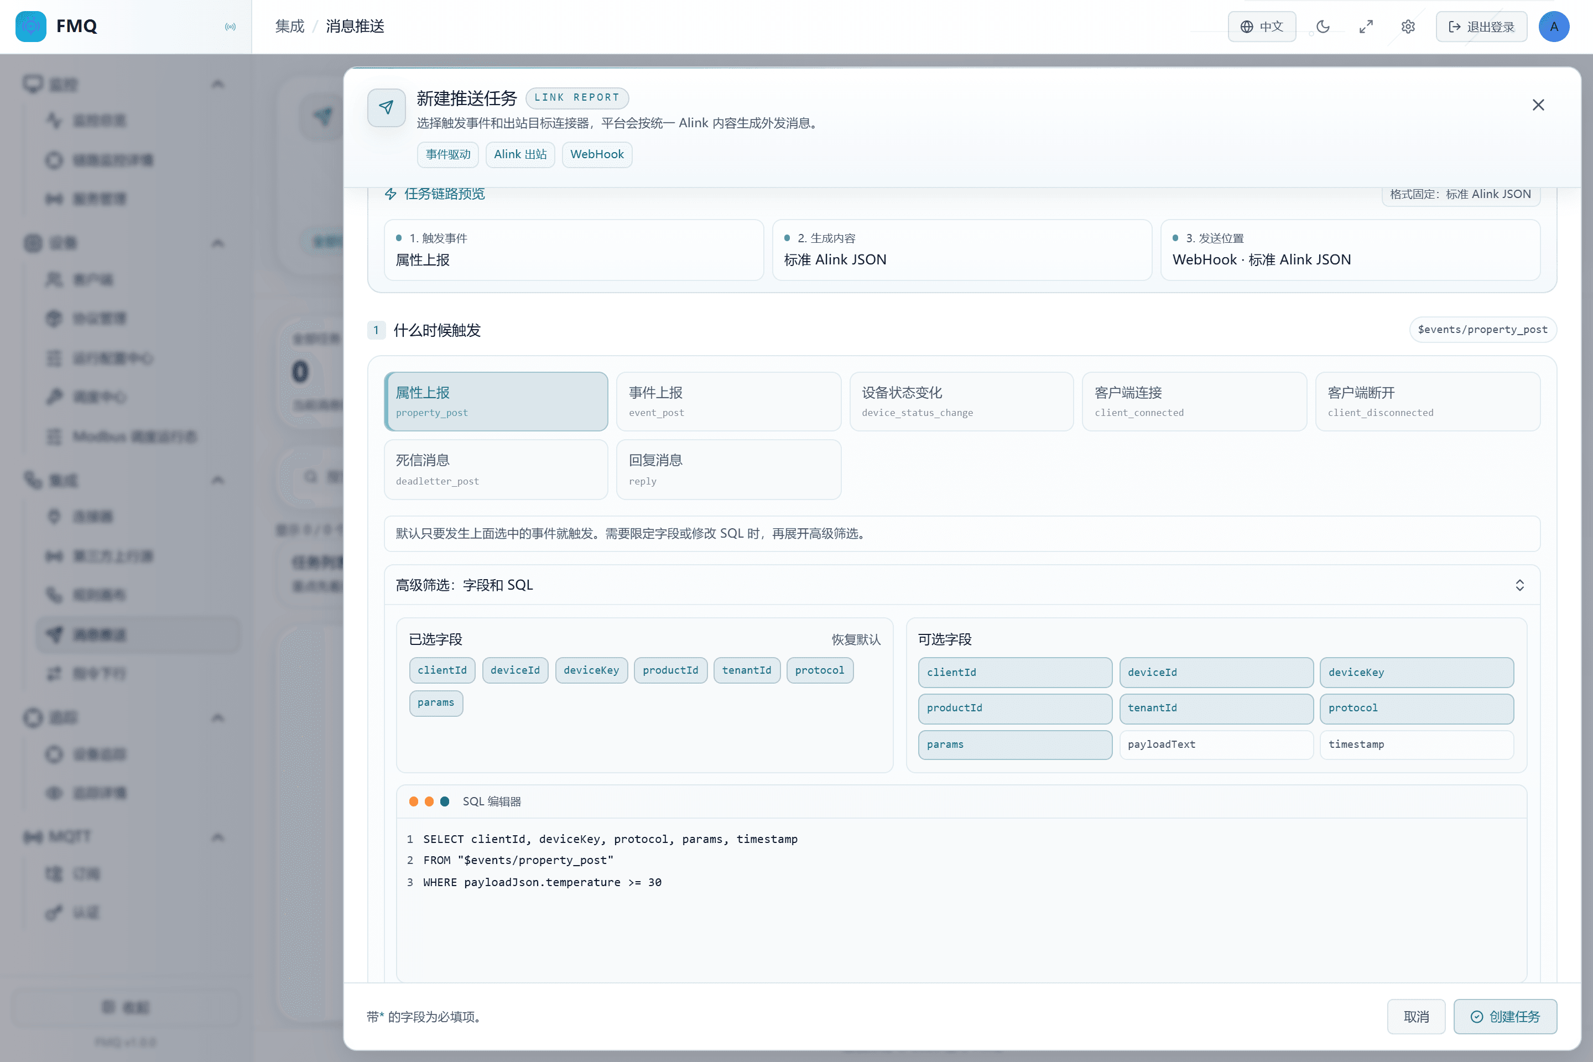Click the 2. 生成内容 preview card
This screenshot has height=1062, width=1593.
pos(962,250)
